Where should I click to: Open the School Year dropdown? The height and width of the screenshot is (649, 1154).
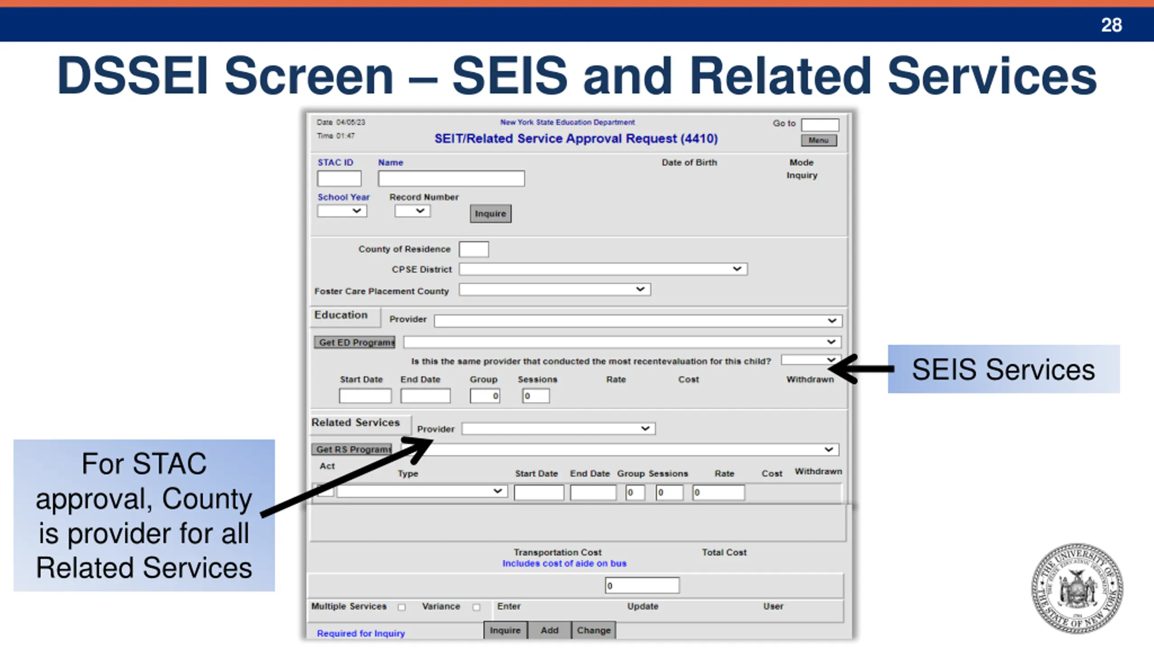tap(342, 211)
